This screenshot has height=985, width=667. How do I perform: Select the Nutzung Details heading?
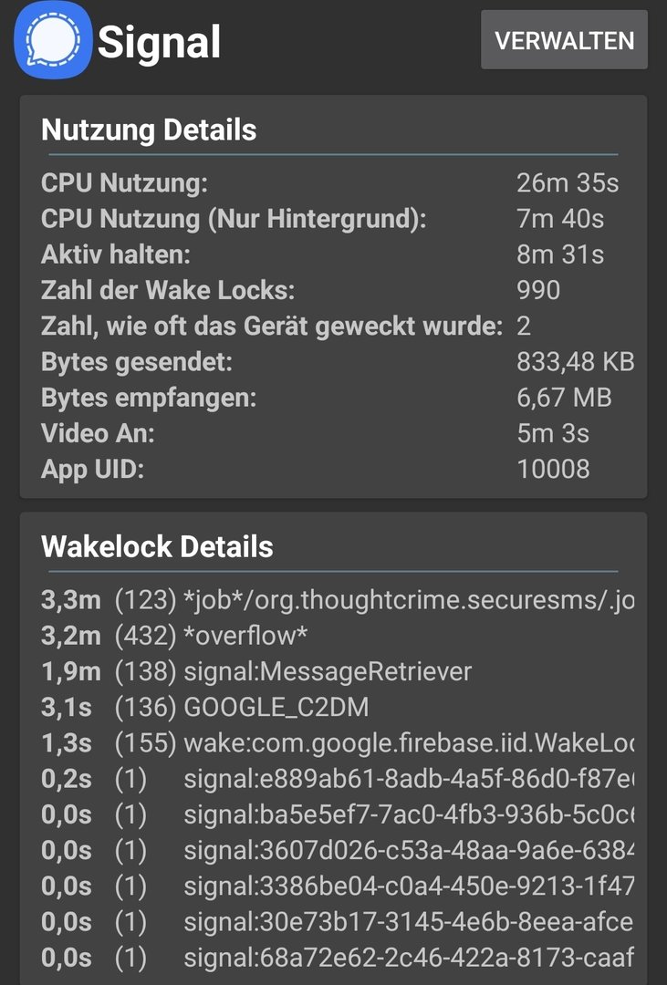pyautogui.click(x=149, y=130)
